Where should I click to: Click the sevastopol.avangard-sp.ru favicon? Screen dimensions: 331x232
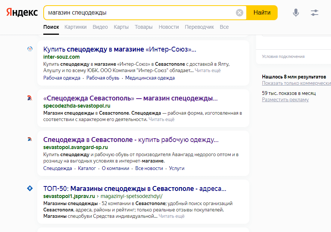[30, 139]
